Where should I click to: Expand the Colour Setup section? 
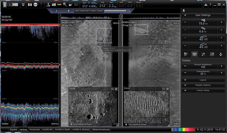point(203,90)
